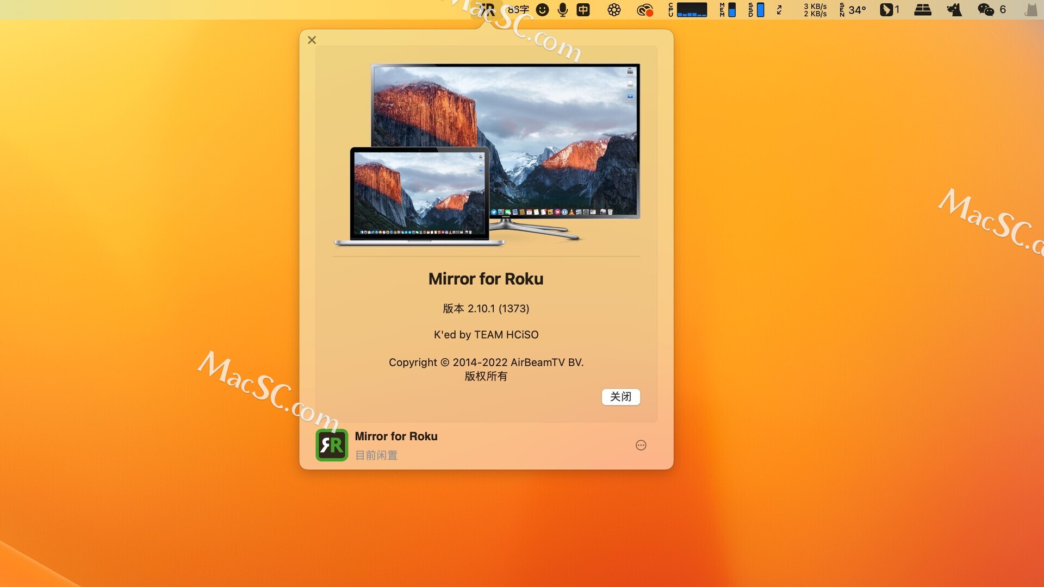
Task: Click the K'ed by TEAM HCiSO text
Action: 486,335
